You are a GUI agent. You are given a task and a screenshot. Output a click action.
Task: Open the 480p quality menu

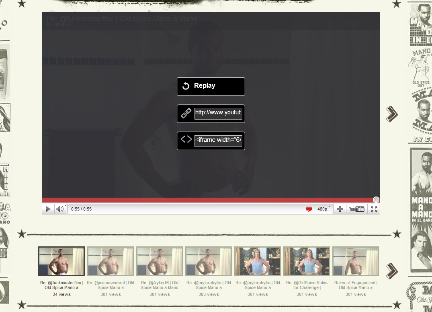click(x=323, y=209)
